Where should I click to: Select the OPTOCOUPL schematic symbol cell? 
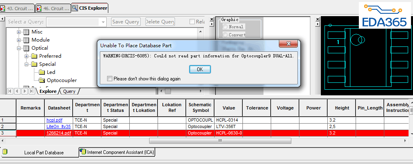(200, 120)
